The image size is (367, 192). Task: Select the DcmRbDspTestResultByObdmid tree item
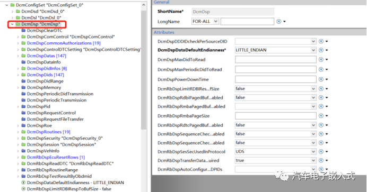click(x=59, y=176)
